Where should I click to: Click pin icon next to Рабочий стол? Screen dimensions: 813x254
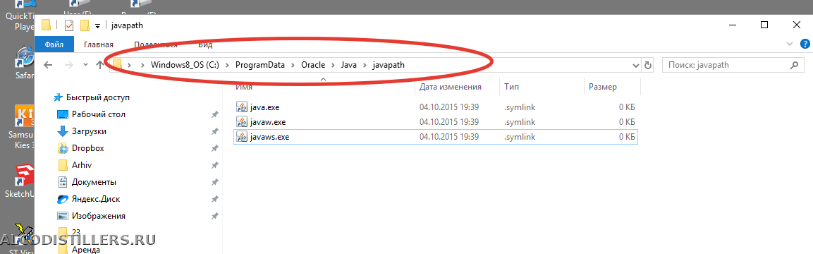coord(214,114)
